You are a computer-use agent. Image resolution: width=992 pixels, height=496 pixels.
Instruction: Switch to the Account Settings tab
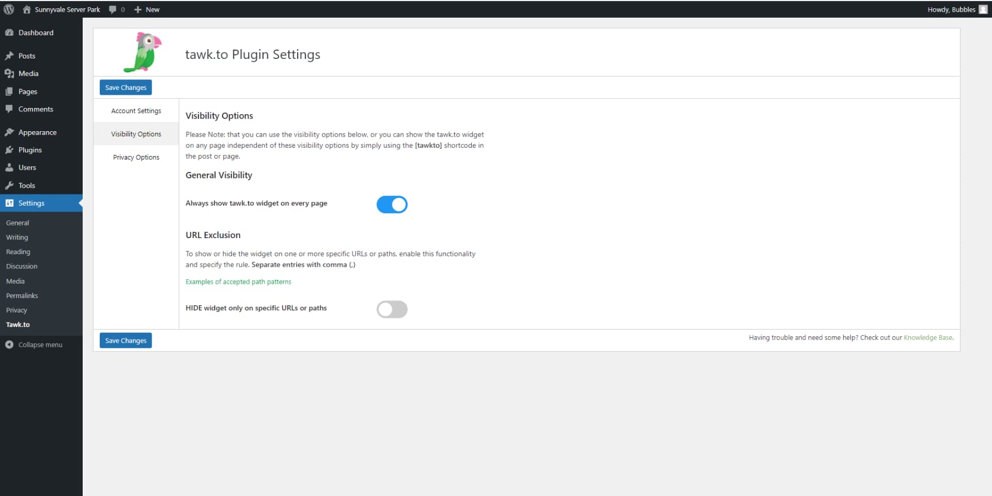point(136,110)
